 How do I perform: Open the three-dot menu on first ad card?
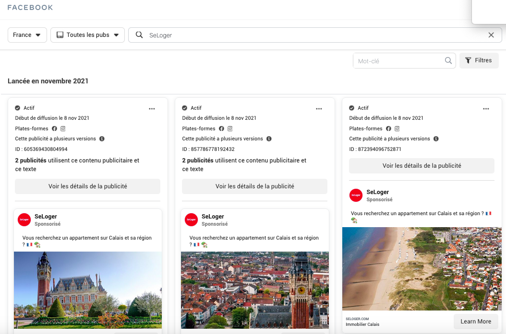coord(152,109)
